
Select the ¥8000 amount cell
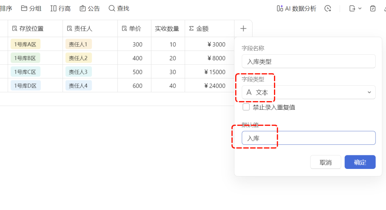click(210, 58)
